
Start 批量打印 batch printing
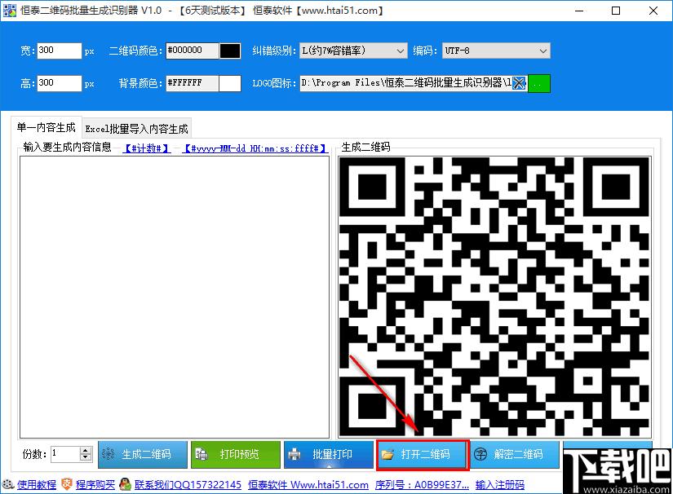tap(329, 455)
